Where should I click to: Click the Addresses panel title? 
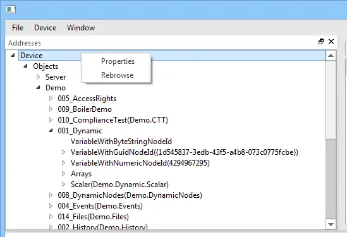(x=25, y=43)
